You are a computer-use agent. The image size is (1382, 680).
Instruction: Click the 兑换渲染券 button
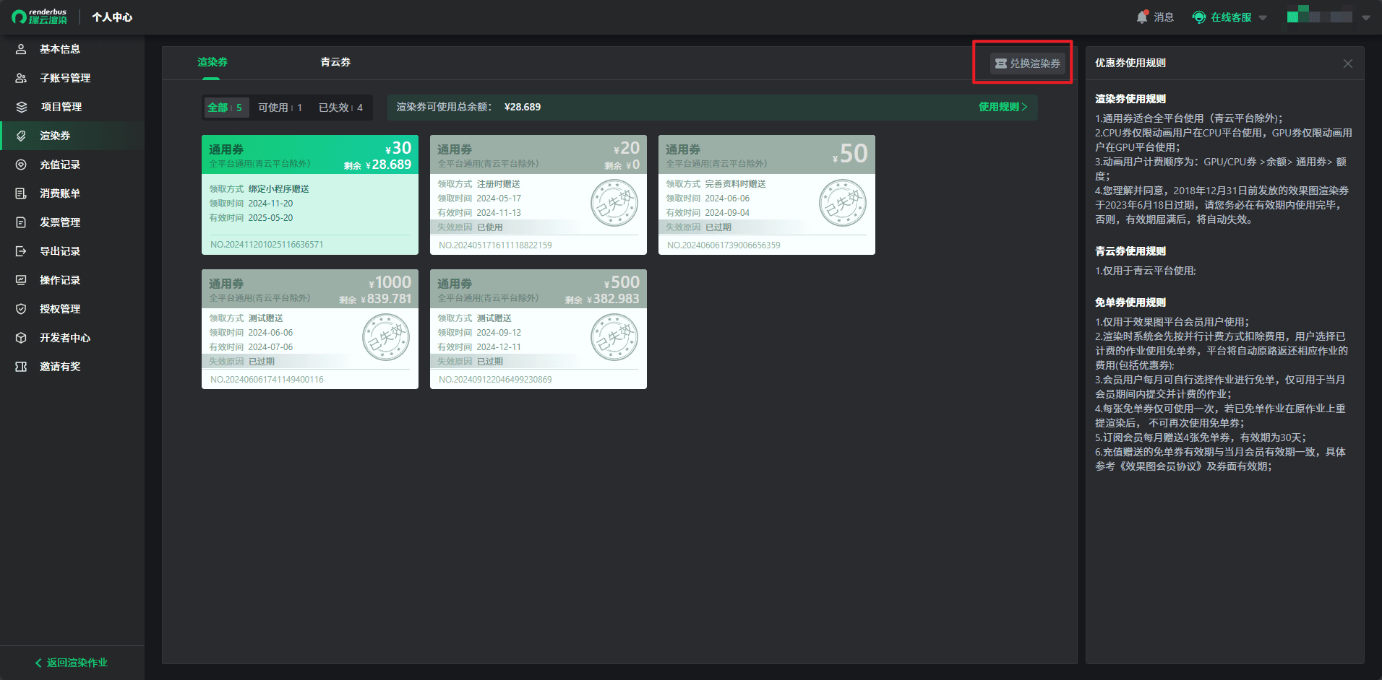(x=1027, y=64)
